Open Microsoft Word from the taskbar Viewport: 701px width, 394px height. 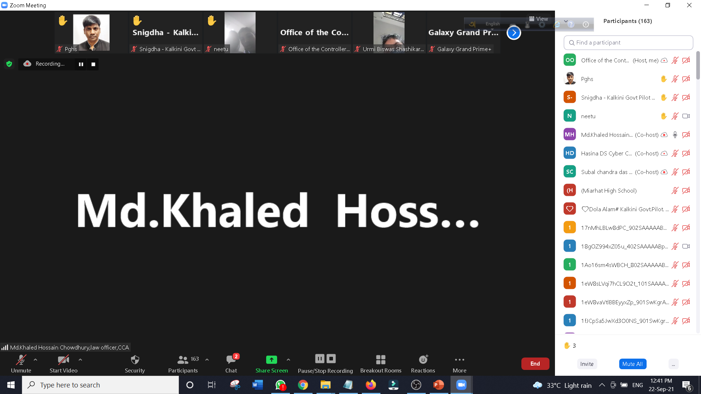(257, 385)
